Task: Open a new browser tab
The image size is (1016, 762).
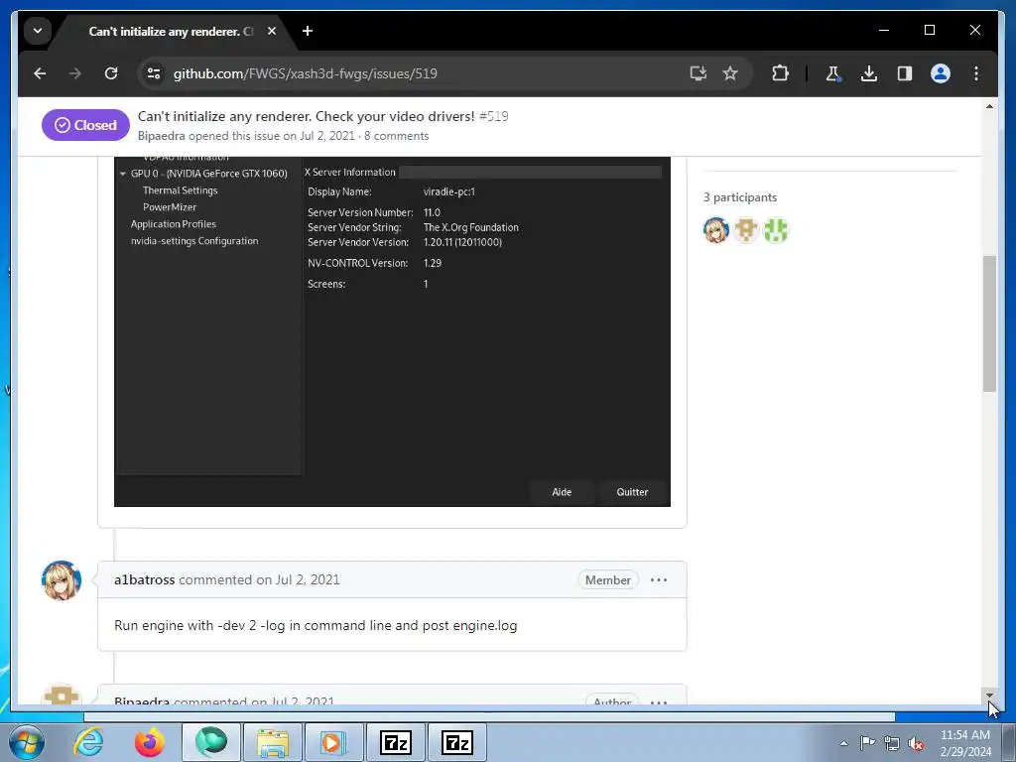Action: coord(308,31)
